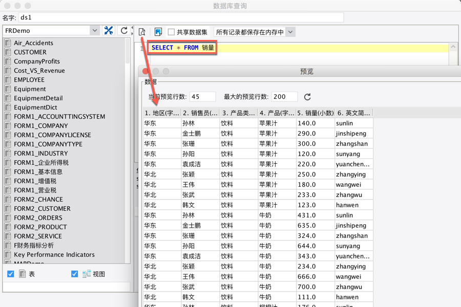The image size is (461, 307).
Task: Select the EquipmentDetail table
Action: tap(38, 98)
